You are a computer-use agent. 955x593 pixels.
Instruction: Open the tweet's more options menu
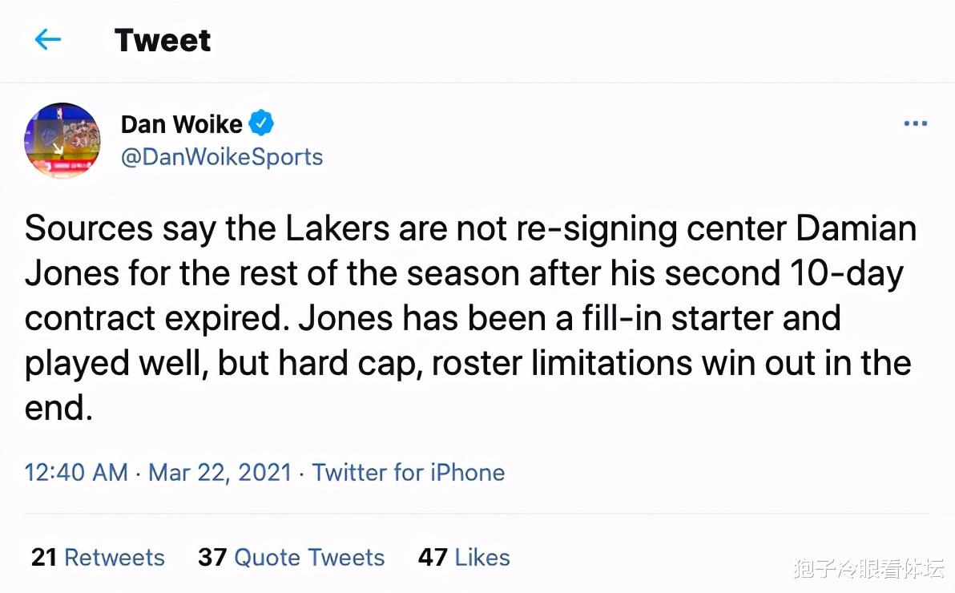pos(915,124)
